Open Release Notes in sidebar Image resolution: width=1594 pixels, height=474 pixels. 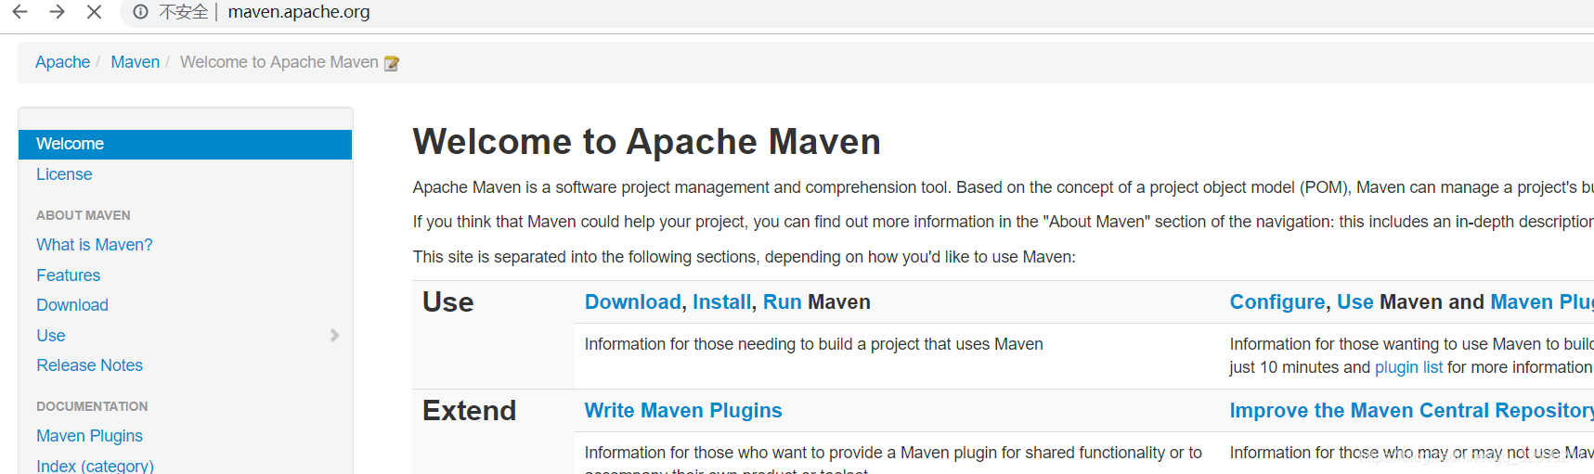pyautogui.click(x=90, y=365)
